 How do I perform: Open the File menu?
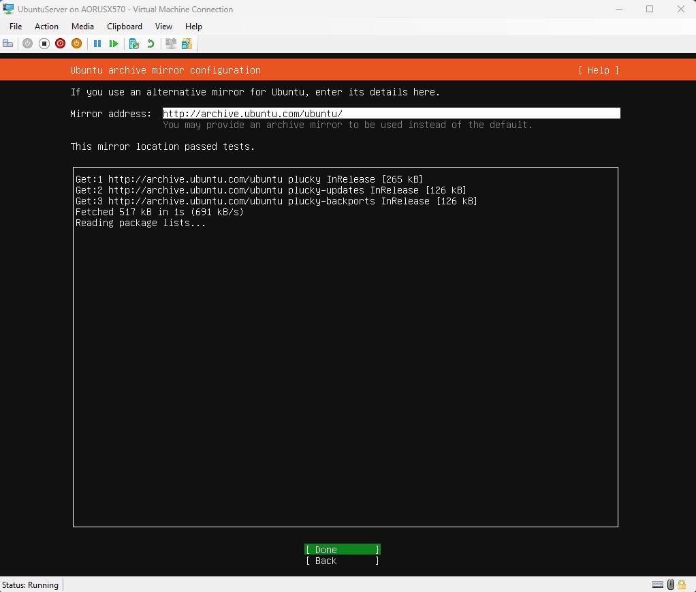pos(16,26)
